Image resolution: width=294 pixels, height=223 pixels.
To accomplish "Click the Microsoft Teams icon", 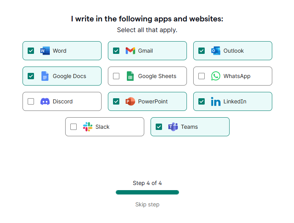I will click(x=173, y=127).
